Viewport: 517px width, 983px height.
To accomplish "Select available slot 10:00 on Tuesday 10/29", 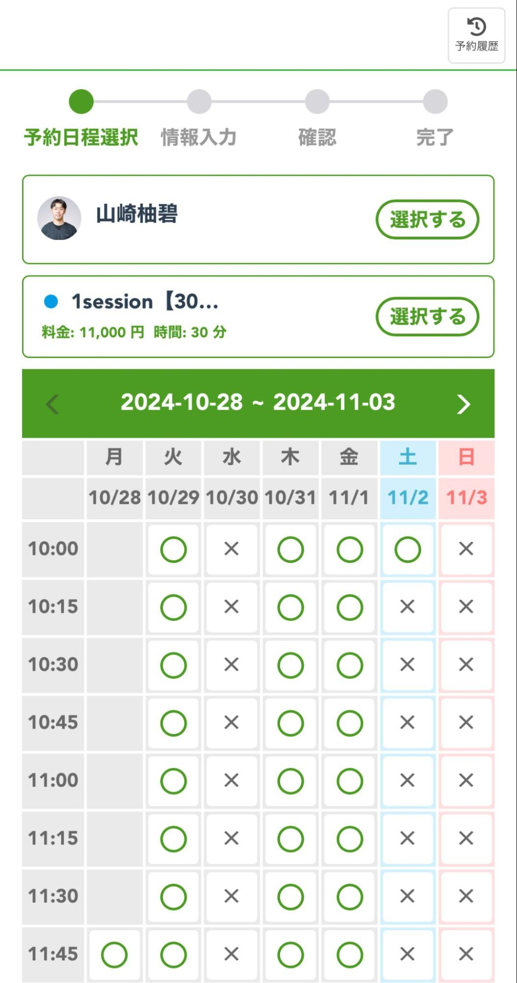I will (173, 549).
